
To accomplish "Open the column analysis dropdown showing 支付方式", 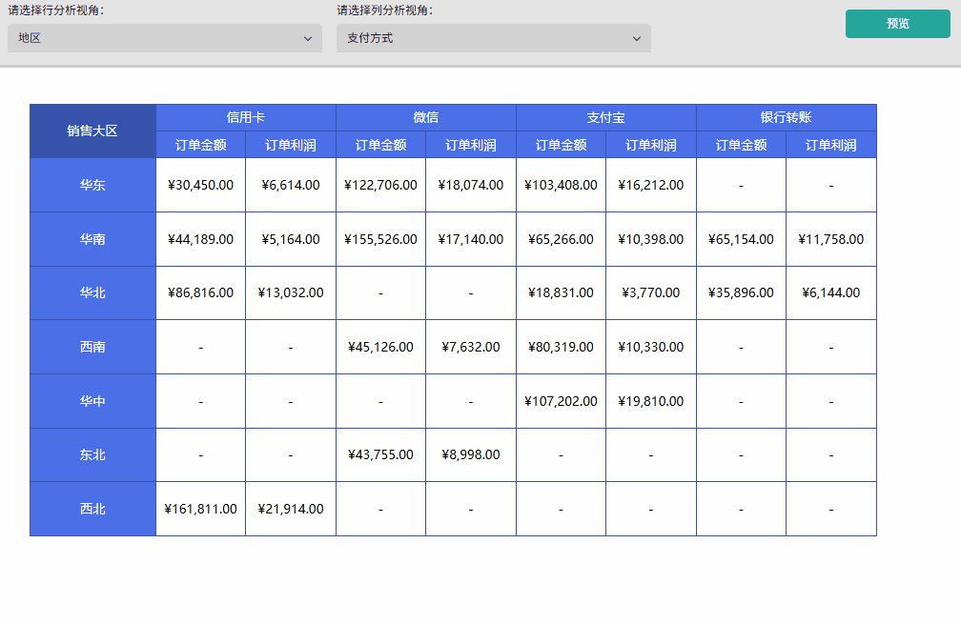I will tap(494, 38).
